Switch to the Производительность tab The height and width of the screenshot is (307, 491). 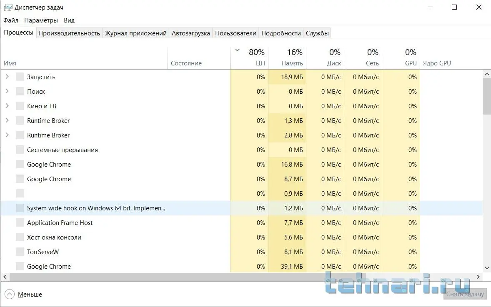click(x=69, y=33)
